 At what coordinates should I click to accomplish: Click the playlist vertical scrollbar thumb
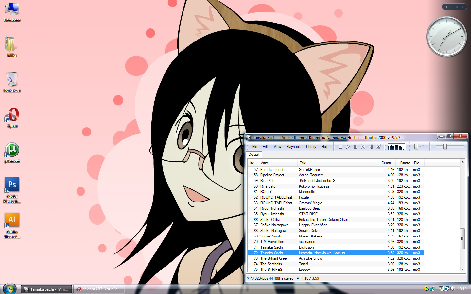[x=462, y=238]
